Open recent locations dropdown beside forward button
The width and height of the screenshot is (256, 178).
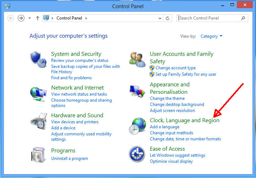point(30,18)
